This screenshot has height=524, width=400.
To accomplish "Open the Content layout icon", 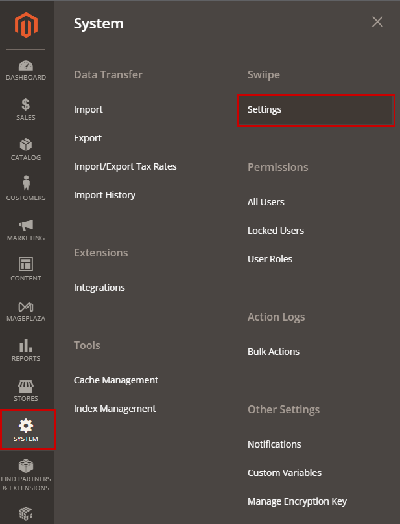I will 26,265.
